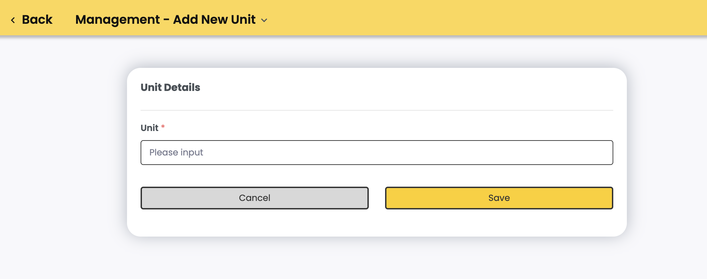Go back using the Back link
707x279 pixels.
pos(32,20)
